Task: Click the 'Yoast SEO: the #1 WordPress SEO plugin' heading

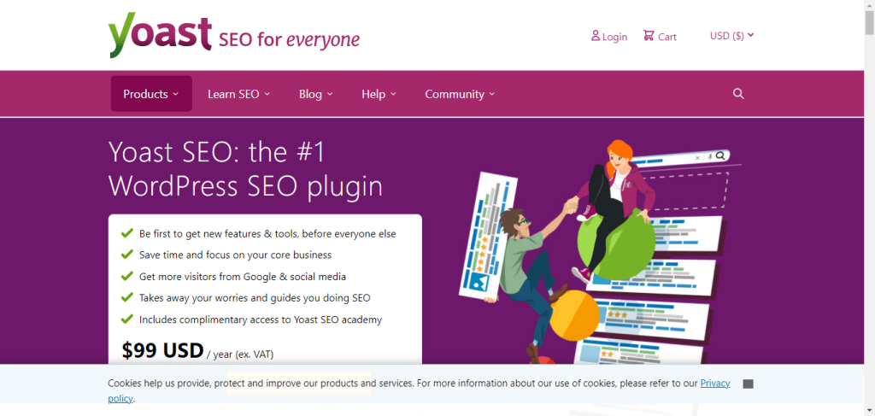Action: (246, 169)
